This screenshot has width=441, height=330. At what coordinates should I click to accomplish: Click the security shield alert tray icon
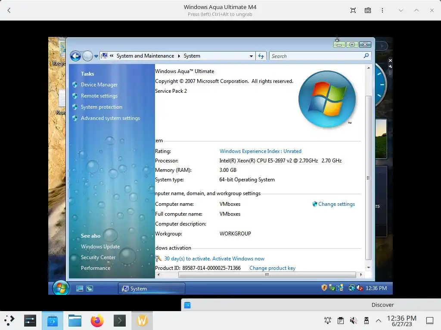click(x=324, y=287)
